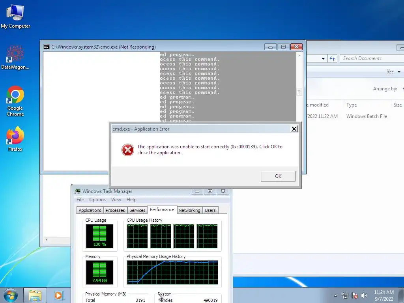The height and width of the screenshot is (303, 404).
Task: Close the cmd.exe Not Responding window
Action: click(296, 47)
